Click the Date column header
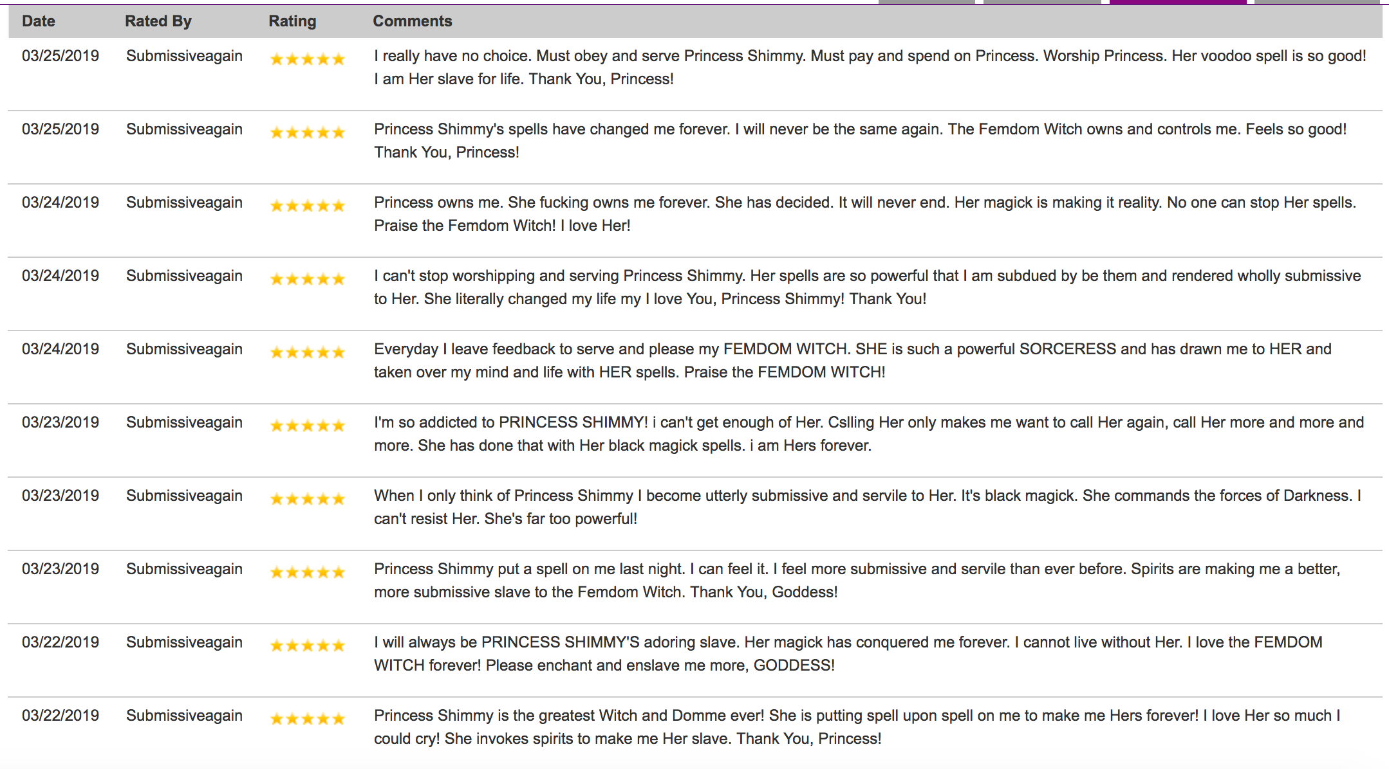This screenshot has height=769, width=1389. [x=39, y=21]
